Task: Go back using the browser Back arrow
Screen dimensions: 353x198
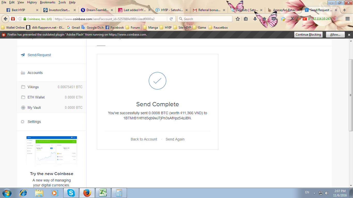Action: coord(6,19)
